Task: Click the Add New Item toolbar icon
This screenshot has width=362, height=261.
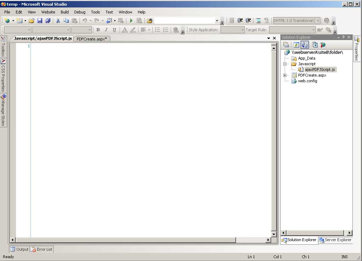Action: pos(20,21)
